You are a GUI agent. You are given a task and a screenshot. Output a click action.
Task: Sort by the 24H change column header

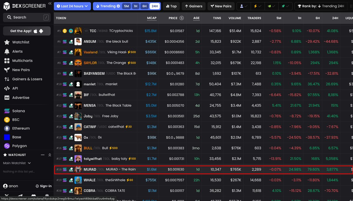pyautogui.click(x=335, y=18)
